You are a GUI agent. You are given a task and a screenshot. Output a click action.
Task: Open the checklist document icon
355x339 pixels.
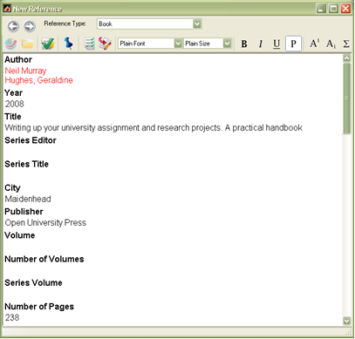point(89,44)
